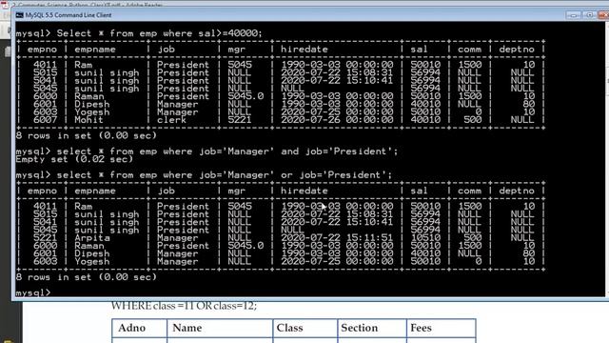Image resolution: width=609 pixels, height=343 pixels.
Task: Click the 'Class' table header in the PDF
Action: click(289, 328)
